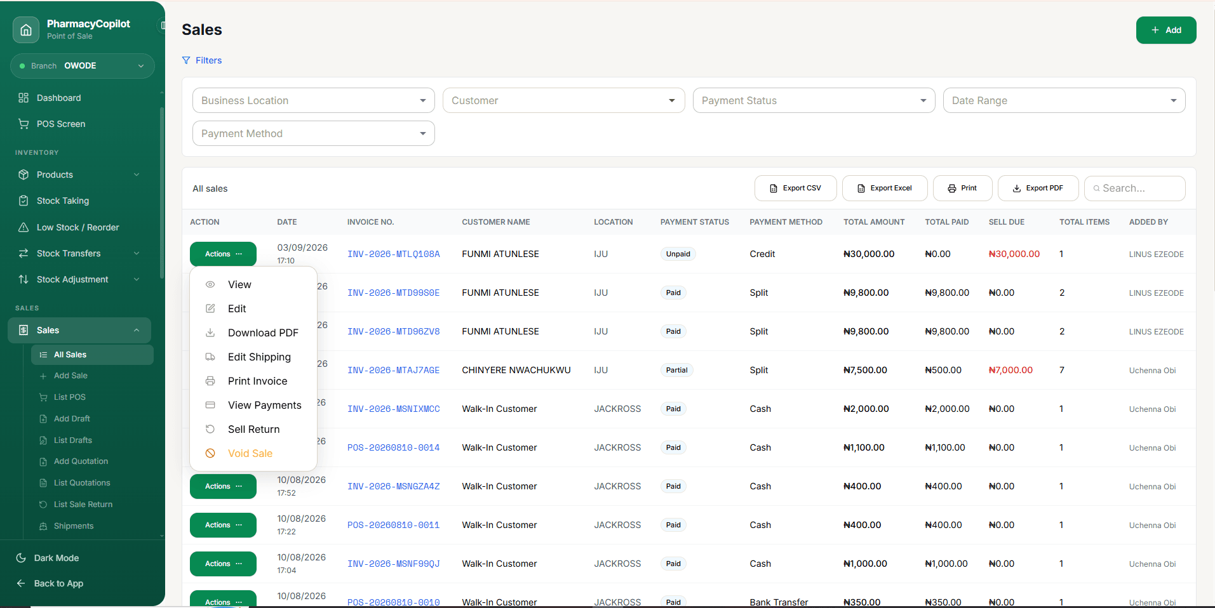1215x608 pixels.
Task: Expand the Stock Transfers submenu chevron
Action: pos(137,253)
